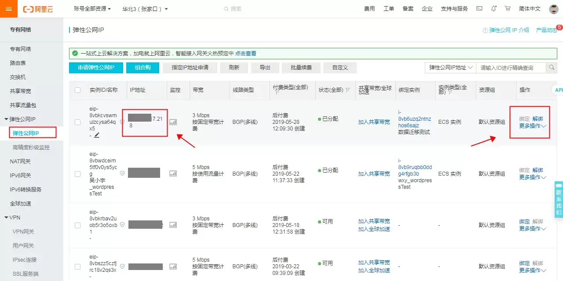Screen dimensions: 563x281
Task: Click the 点击查看 link in the banner
Action: pos(245,54)
